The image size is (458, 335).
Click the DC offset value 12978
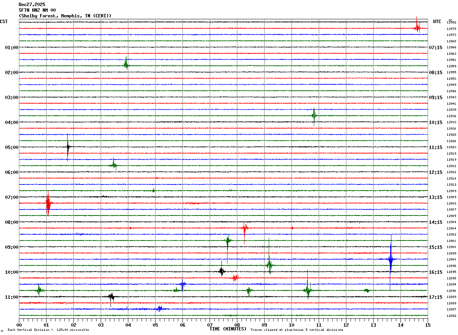(x=451, y=29)
